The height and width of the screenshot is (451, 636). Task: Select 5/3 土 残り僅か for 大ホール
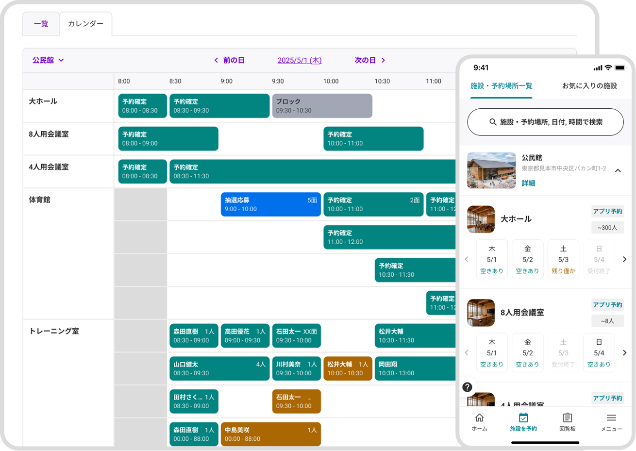[x=563, y=260]
